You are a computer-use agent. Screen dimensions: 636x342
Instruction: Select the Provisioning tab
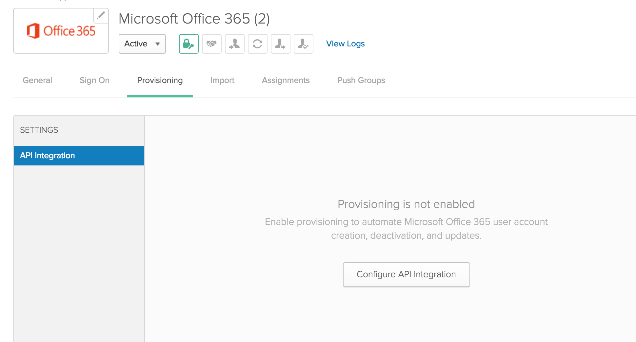(160, 80)
